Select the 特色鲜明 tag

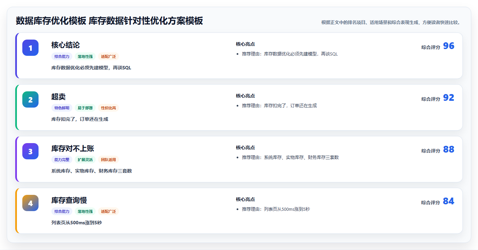(x=62, y=108)
